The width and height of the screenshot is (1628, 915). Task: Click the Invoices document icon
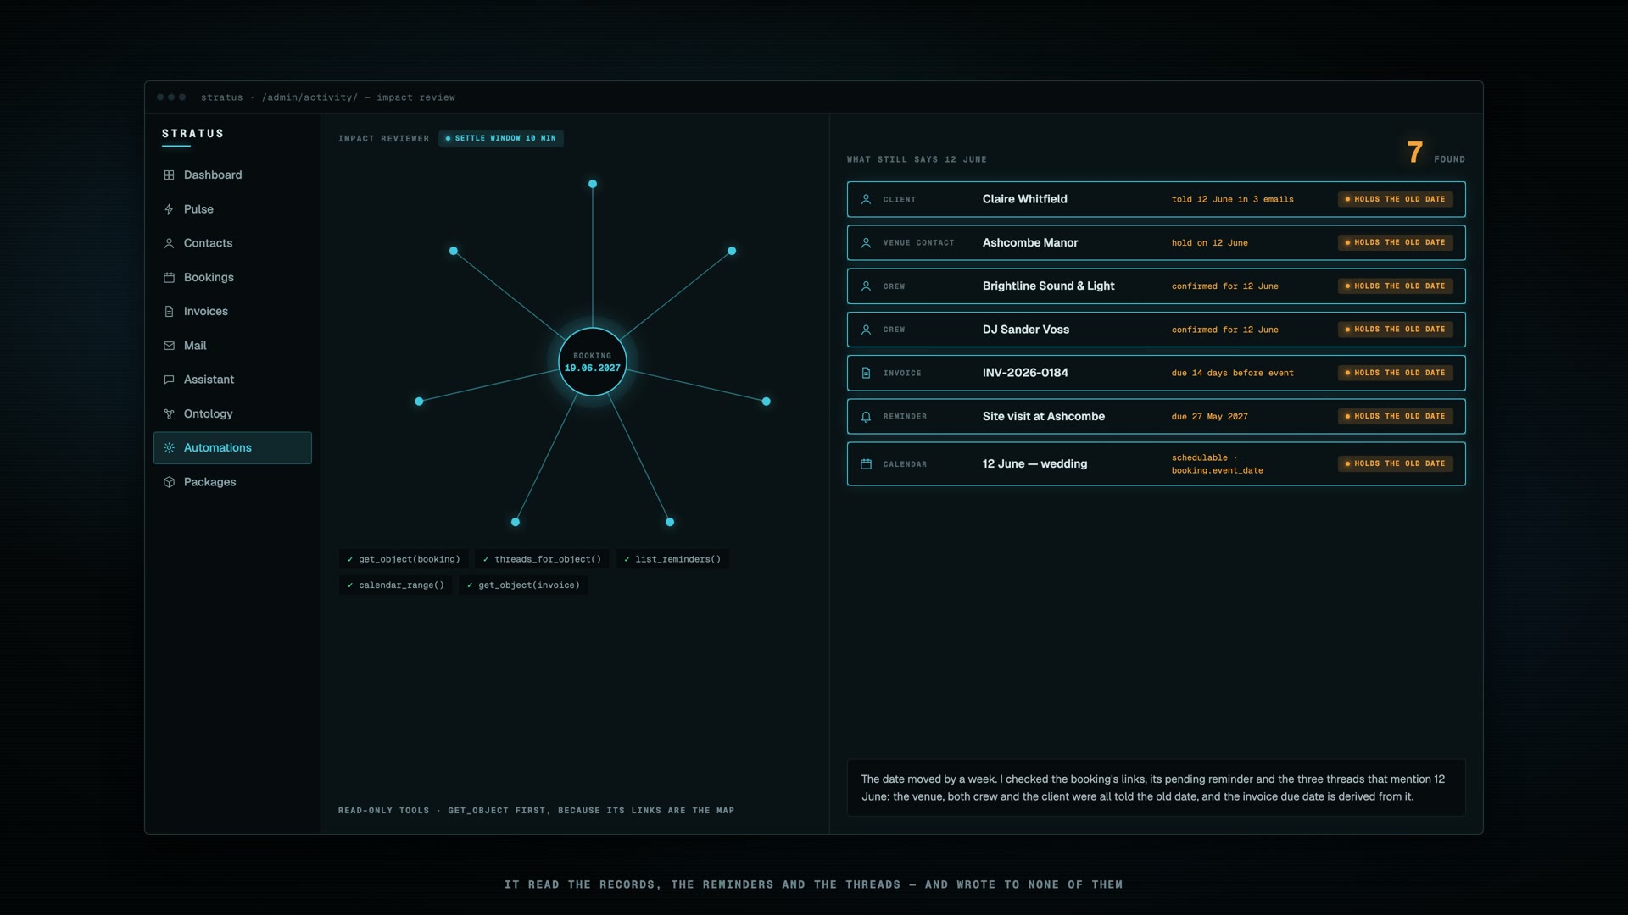[169, 312]
